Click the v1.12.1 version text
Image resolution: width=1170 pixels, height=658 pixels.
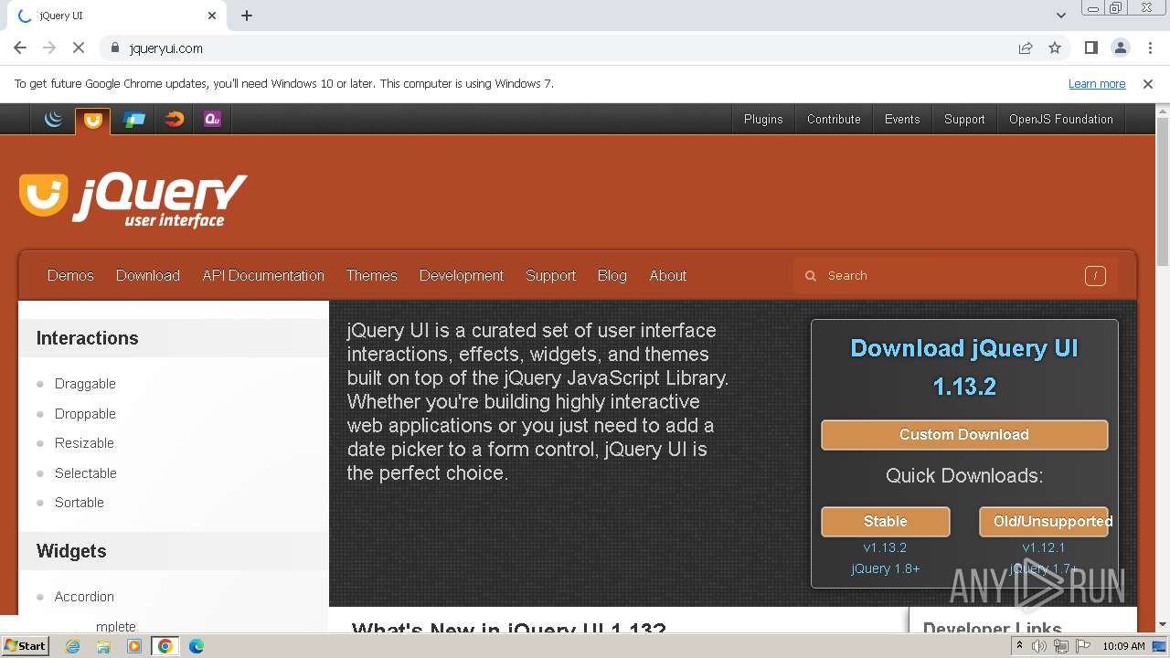point(1044,547)
